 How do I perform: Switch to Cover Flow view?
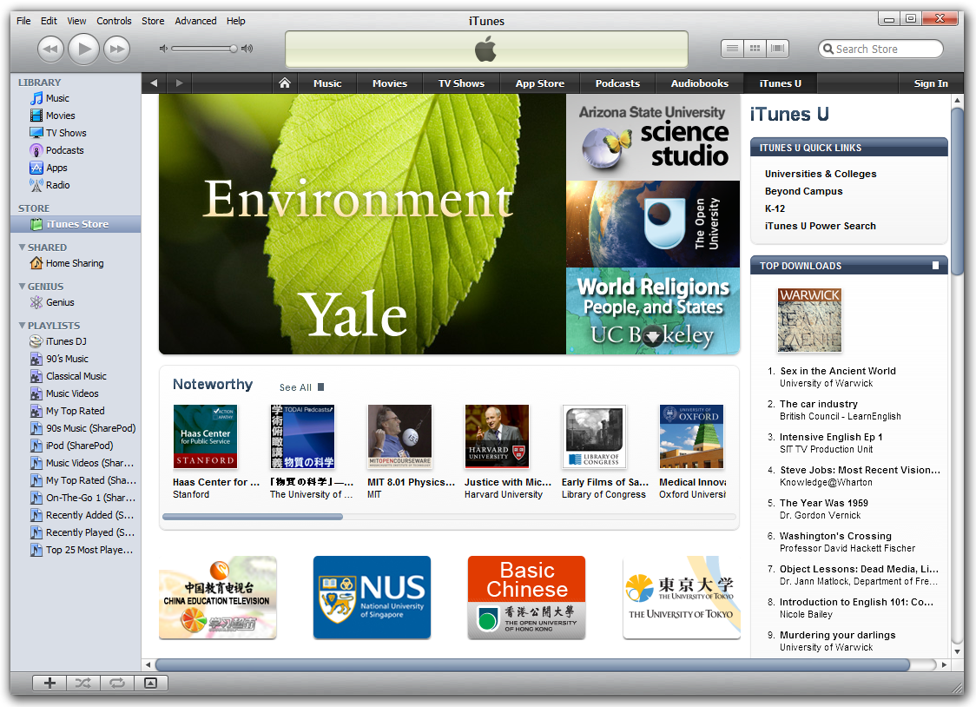[777, 49]
